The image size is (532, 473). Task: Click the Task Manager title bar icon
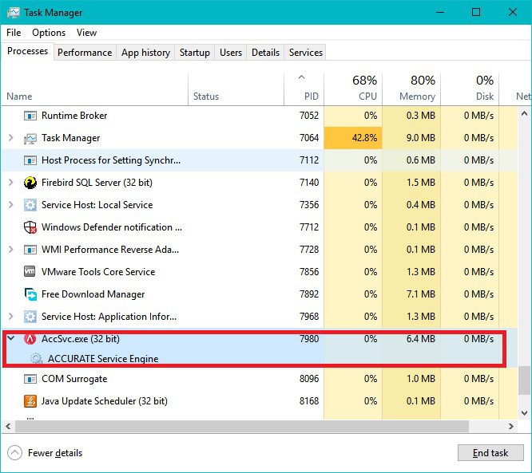pos(14,13)
